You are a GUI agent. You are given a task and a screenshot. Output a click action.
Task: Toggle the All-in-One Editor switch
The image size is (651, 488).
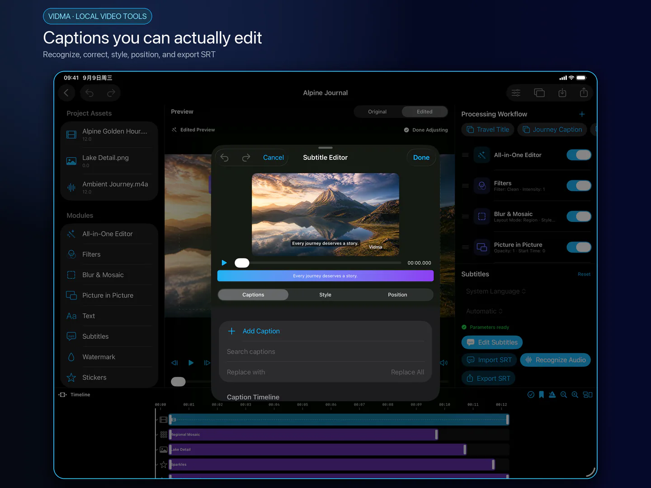tap(579, 155)
